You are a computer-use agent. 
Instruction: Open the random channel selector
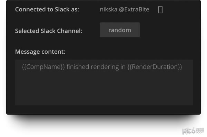[120, 30]
